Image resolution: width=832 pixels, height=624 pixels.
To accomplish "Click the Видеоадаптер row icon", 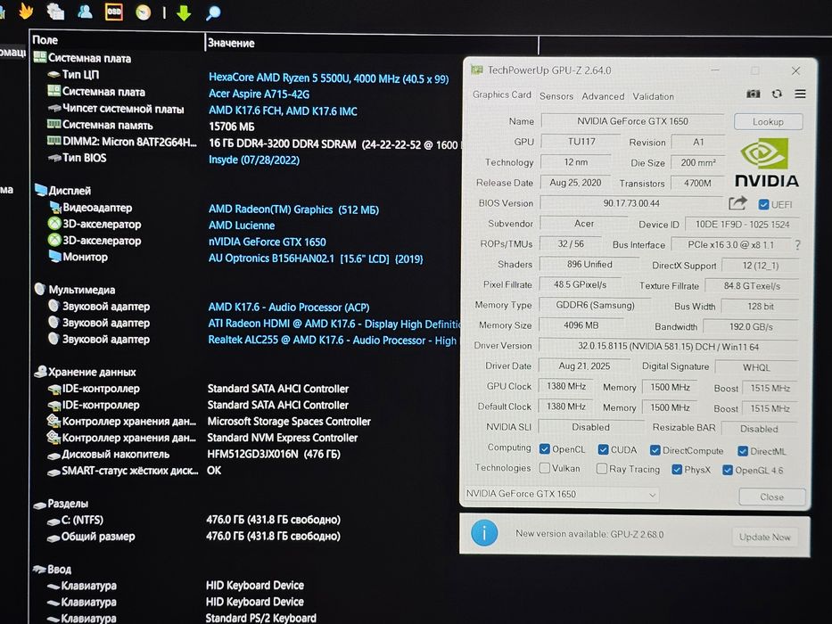I will (55, 208).
